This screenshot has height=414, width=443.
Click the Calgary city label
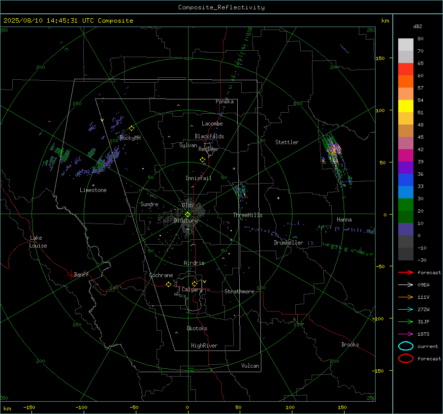click(x=192, y=289)
